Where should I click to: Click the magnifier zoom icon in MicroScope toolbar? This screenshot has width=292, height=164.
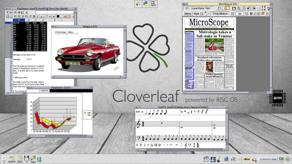click(x=239, y=9)
